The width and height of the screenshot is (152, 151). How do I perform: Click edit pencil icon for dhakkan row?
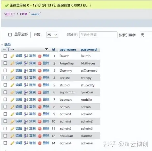[x=12, y=136]
